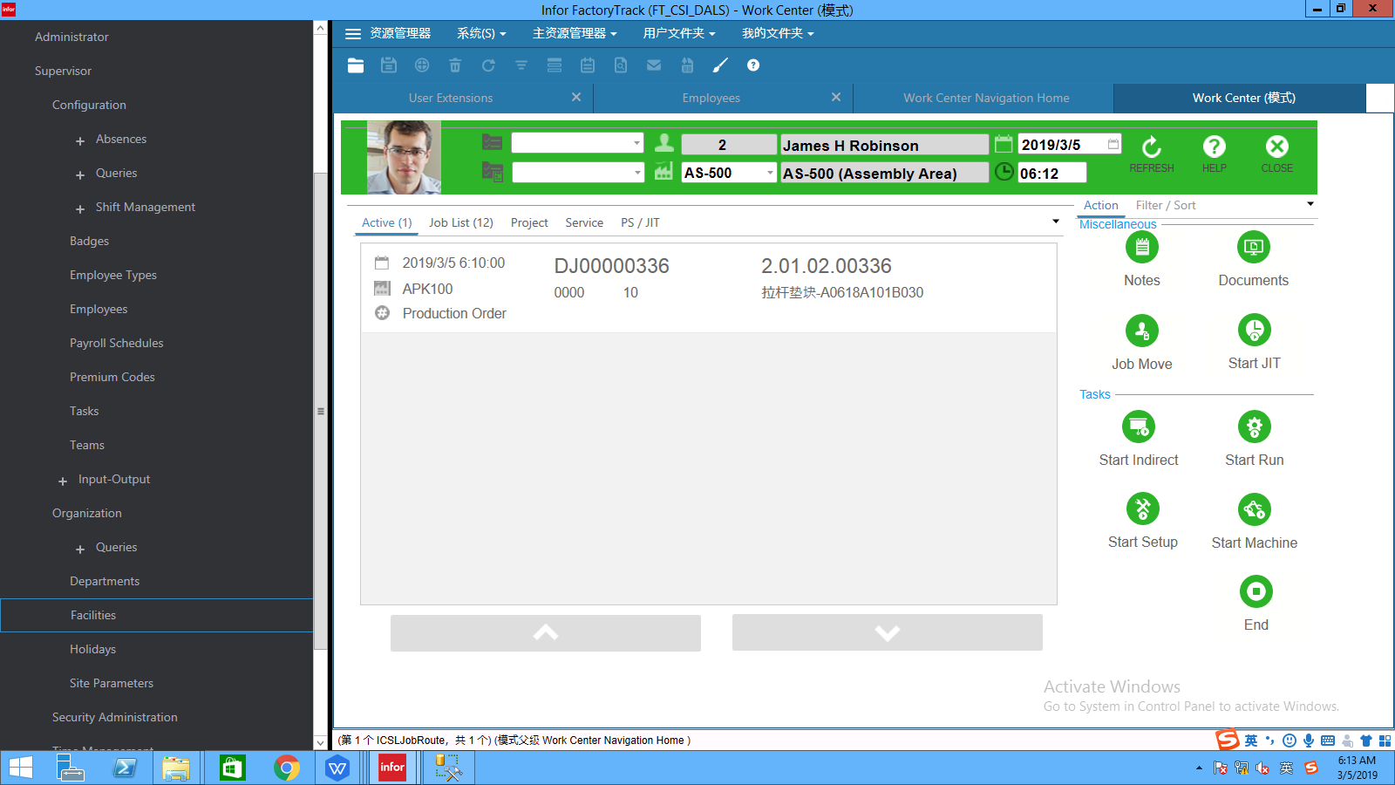Viewport: 1395px width, 785px height.
Task: Click the End task icon
Action: click(x=1256, y=592)
